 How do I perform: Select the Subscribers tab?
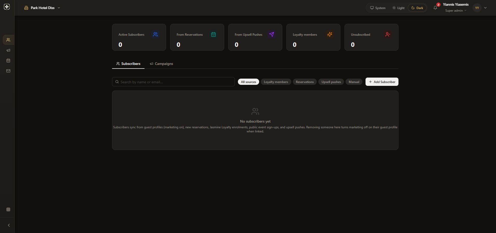click(x=128, y=64)
